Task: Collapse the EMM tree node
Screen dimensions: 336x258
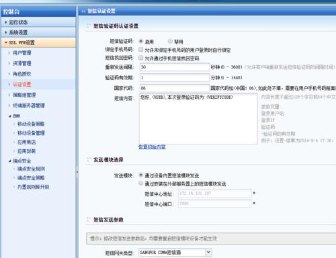Action: (x=10, y=116)
